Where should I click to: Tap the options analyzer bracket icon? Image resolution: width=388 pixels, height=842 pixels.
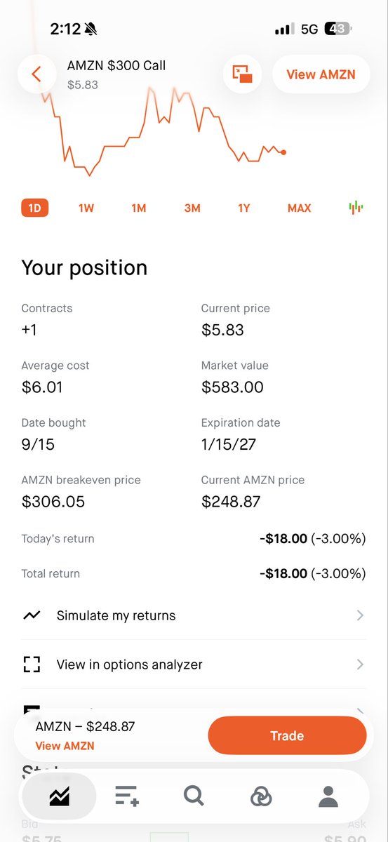(32, 664)
